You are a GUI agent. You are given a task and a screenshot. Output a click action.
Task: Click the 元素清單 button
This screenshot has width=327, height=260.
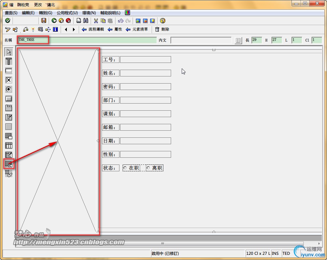coord(137,29)
